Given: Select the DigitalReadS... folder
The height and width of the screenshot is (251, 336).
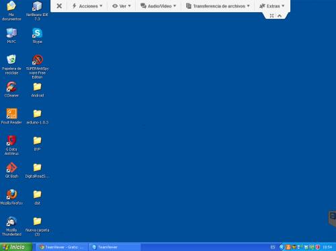Looking at the screenshot, I should 37,170.
